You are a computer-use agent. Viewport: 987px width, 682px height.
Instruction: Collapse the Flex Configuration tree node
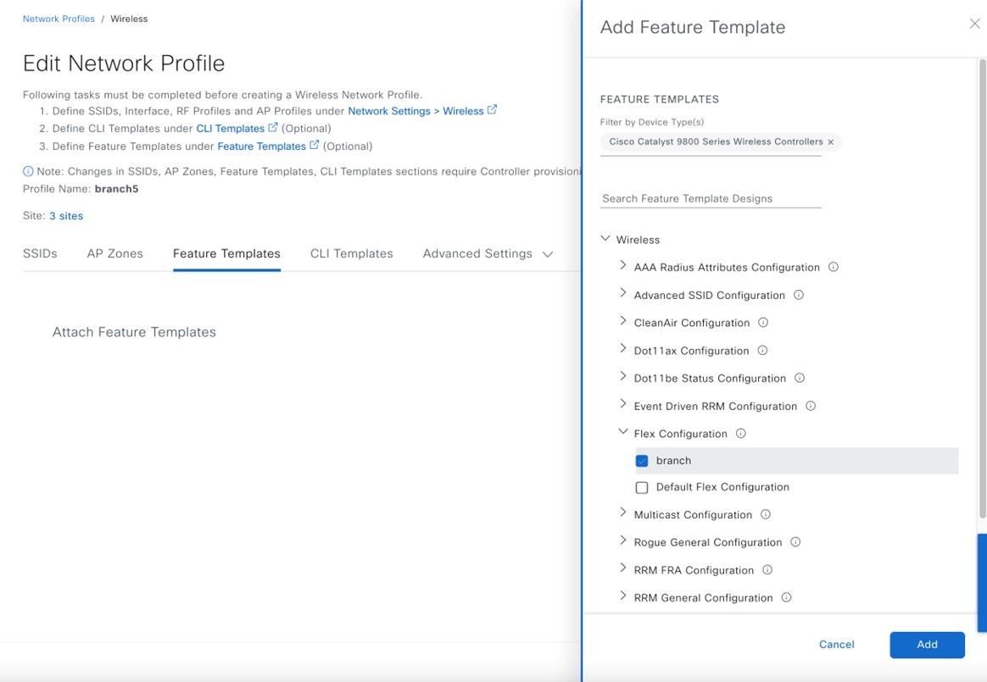(x=623, y=433)
